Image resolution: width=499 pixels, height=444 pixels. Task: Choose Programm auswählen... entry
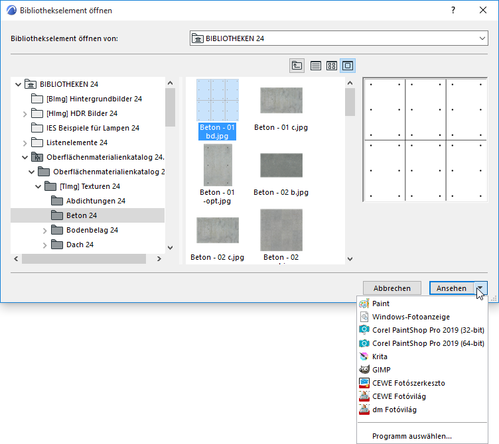422,436
